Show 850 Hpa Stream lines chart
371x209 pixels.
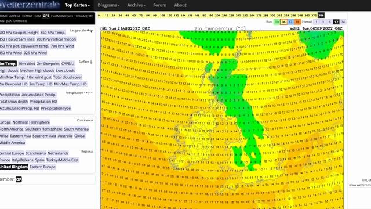tap(17, 39)
